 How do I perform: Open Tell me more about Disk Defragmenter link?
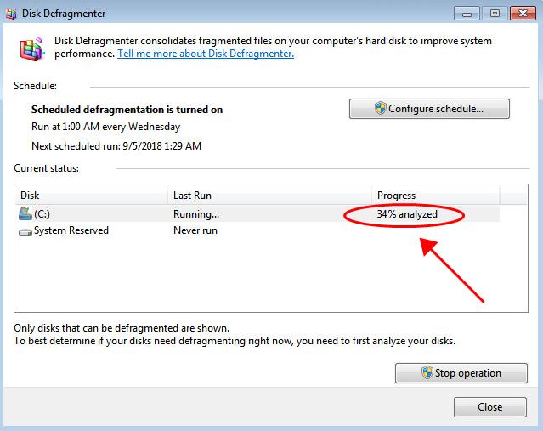(x=206, y=54)
